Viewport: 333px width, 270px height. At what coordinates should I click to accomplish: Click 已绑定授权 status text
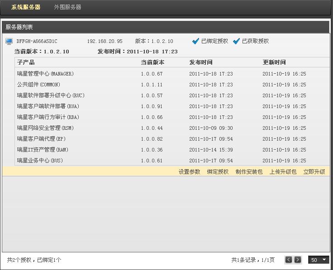[214, 41]
